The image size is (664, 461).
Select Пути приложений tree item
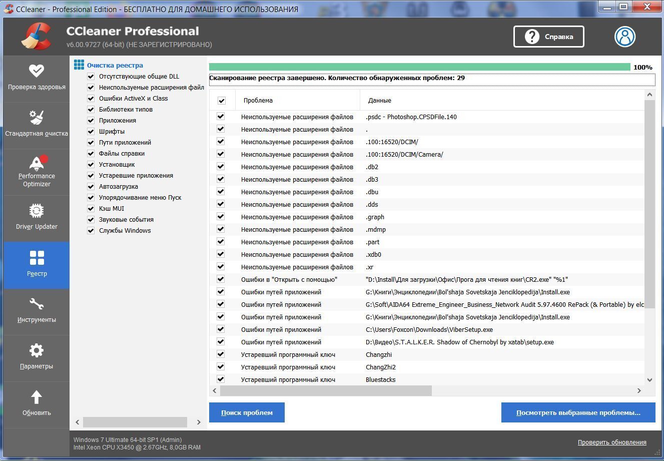[x=125, y=143]
